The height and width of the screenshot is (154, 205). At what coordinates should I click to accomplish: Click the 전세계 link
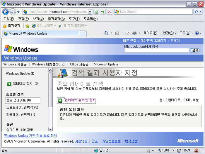click(175, 41)
